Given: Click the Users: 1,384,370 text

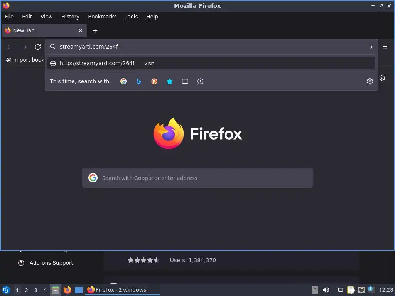Looking at the screenshot, I should coord(193,260).
